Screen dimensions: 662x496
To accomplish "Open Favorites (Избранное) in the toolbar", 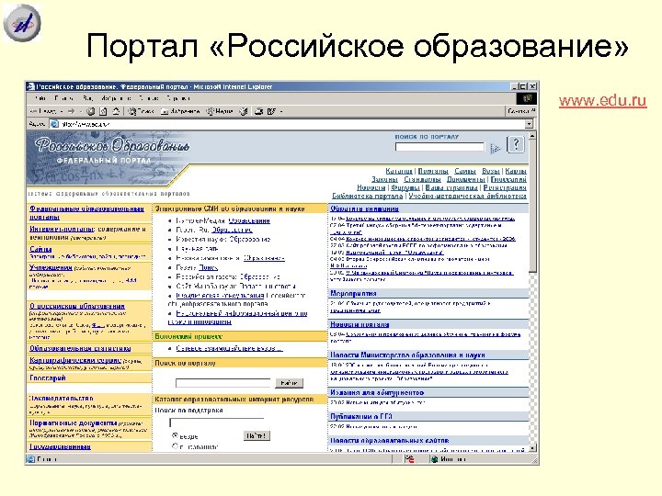I will (180, 111).
